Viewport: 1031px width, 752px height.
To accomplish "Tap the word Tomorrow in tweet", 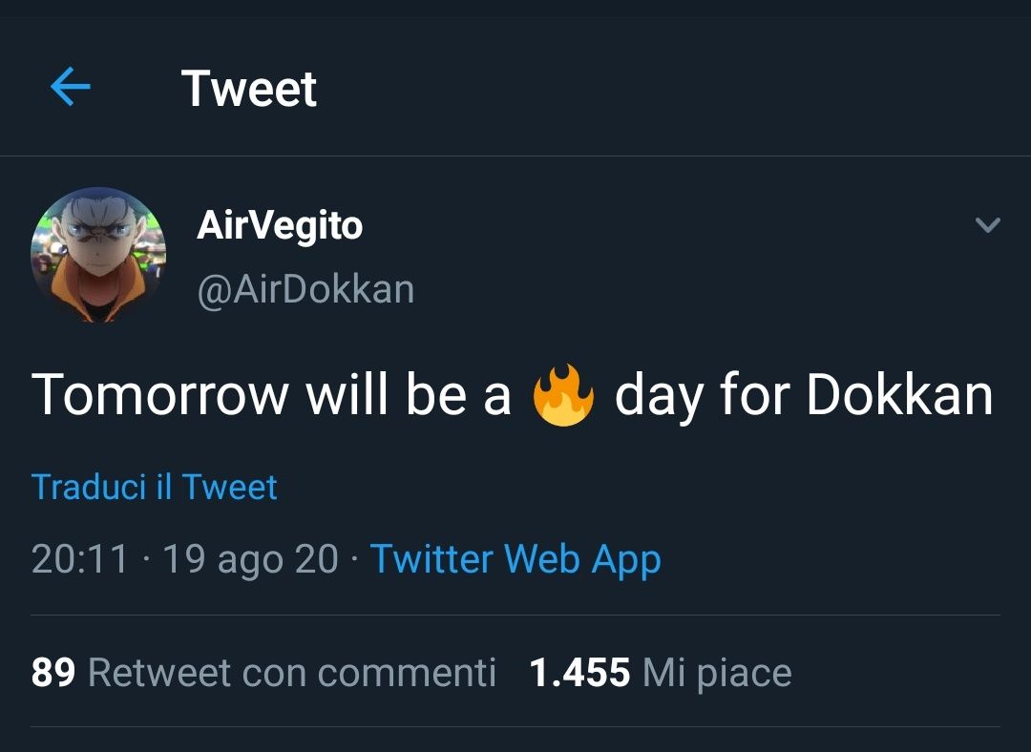I will [x=160, y=394].
